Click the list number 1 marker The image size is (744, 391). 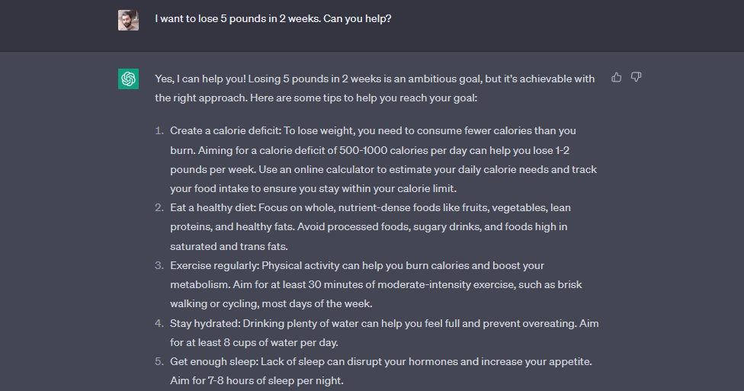(159, 131)
